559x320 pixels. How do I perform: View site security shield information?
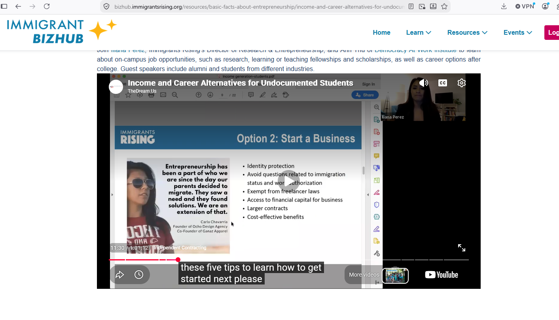[106, 6]
